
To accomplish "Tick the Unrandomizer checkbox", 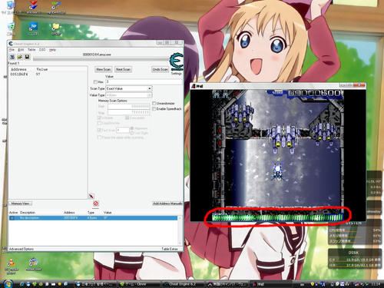I will (x=154, y=103).
